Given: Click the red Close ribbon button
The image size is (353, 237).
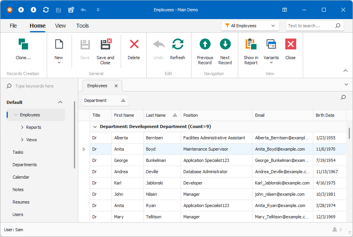Looking at the screenshot, I should tap(290, 49).
